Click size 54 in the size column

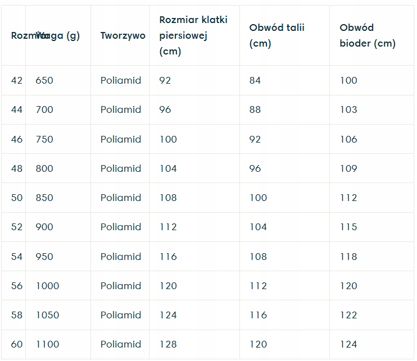[x=17, y=257]
